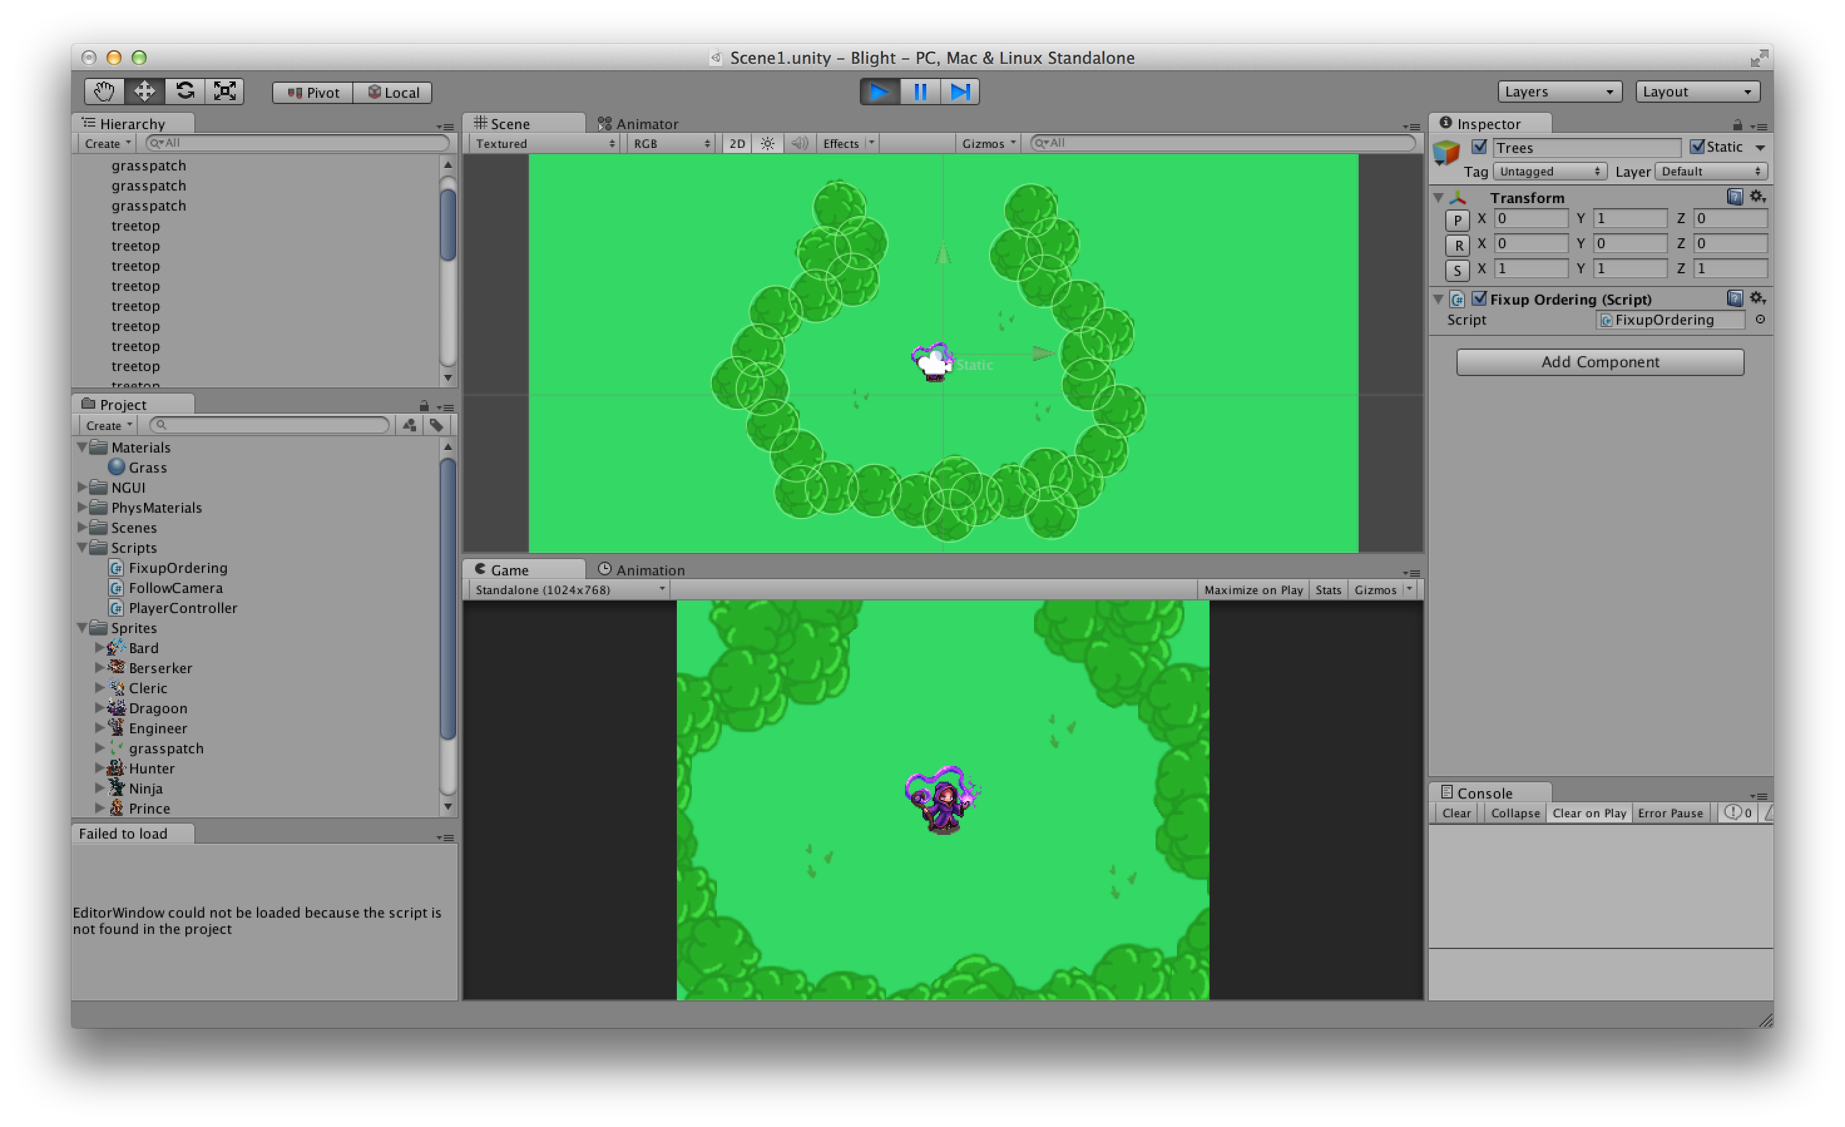Select the Scale tool
The height and width of the screenshot is (1127, 1845).
coord(224,92)
